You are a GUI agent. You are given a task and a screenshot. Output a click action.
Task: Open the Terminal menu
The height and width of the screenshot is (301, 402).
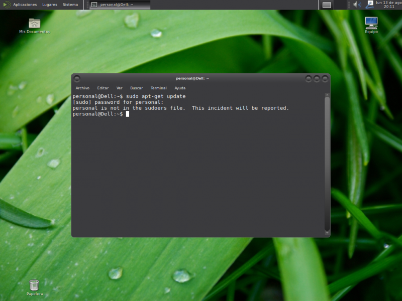(159, 88)
